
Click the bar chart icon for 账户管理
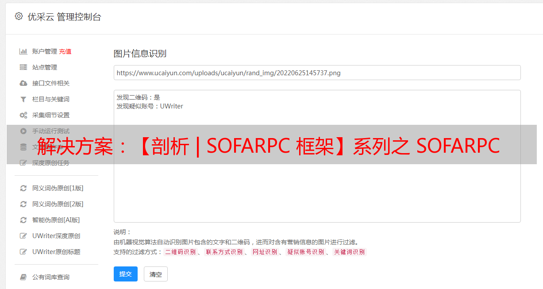tap(23, 51)
